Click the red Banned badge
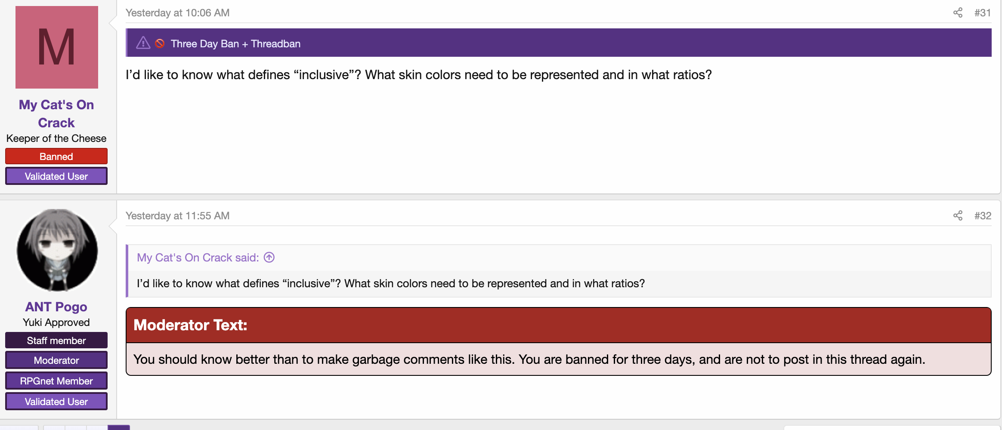 click(56, 156)
